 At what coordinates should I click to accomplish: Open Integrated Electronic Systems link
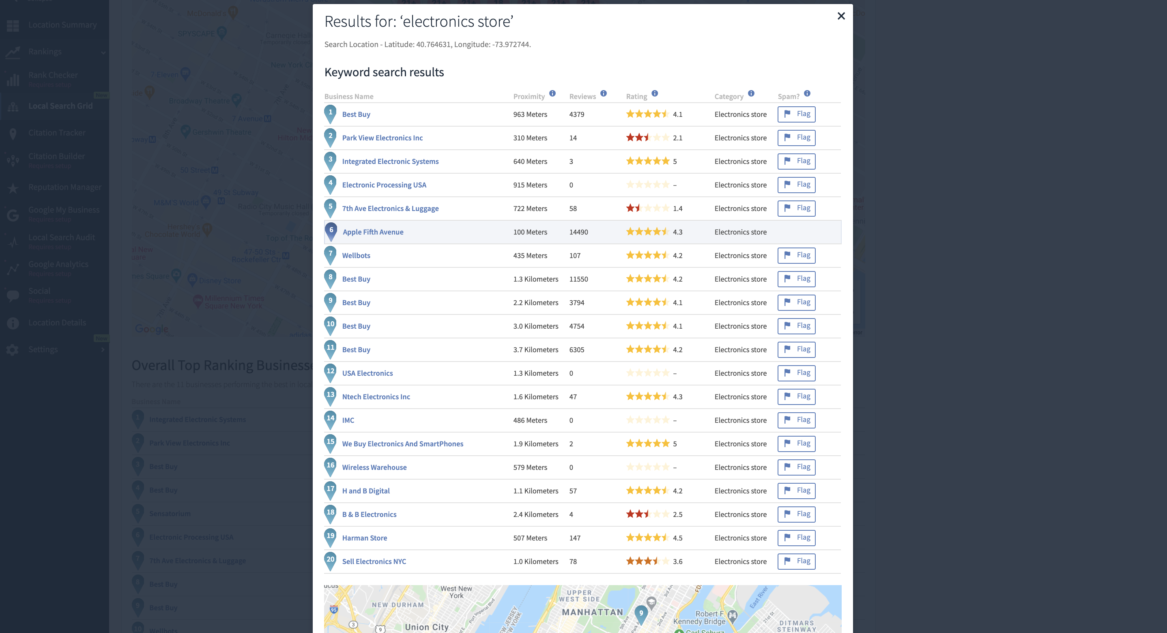(x=390, y=161)
